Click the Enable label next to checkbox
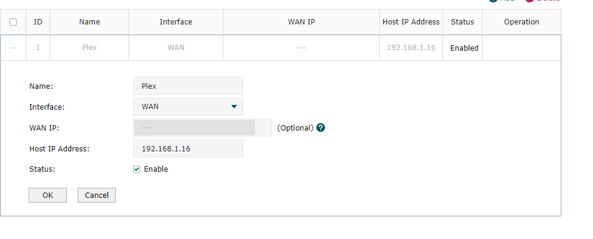The width and height of the screenshot is (593, 239). [156, 169]
